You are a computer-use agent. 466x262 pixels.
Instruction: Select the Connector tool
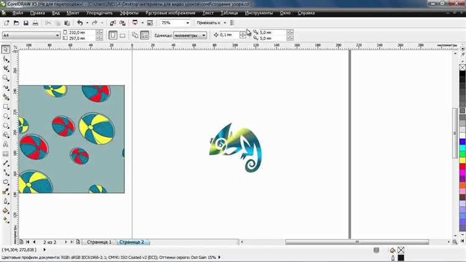click(6, 172)
